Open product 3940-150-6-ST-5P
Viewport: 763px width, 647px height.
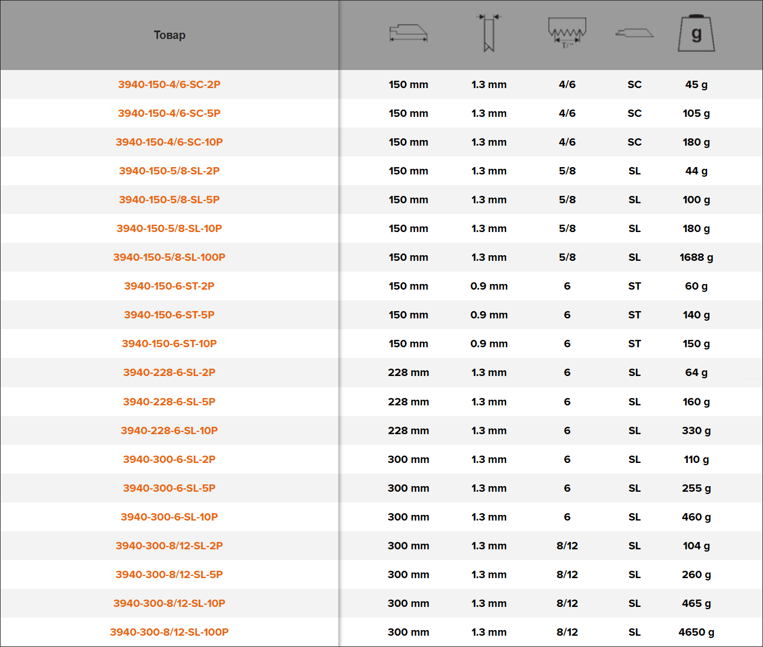169,315
